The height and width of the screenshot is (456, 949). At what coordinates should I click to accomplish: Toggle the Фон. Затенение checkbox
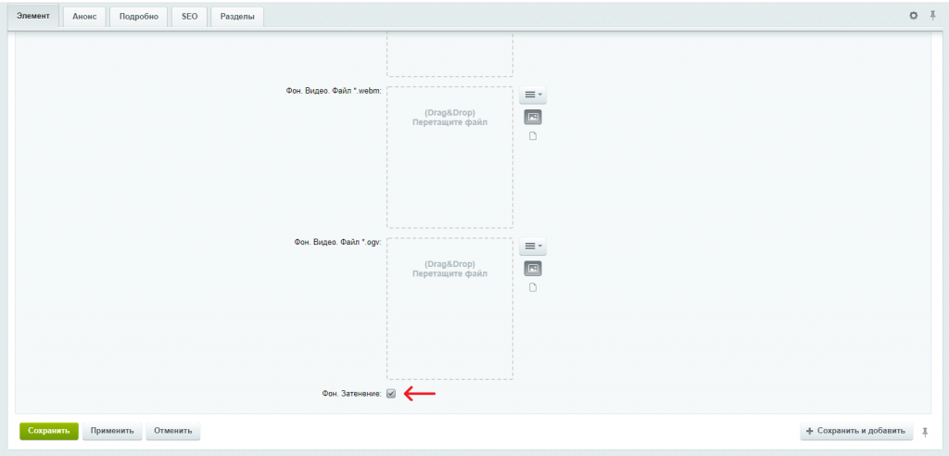pyautogui.click(x=391, y=394)
